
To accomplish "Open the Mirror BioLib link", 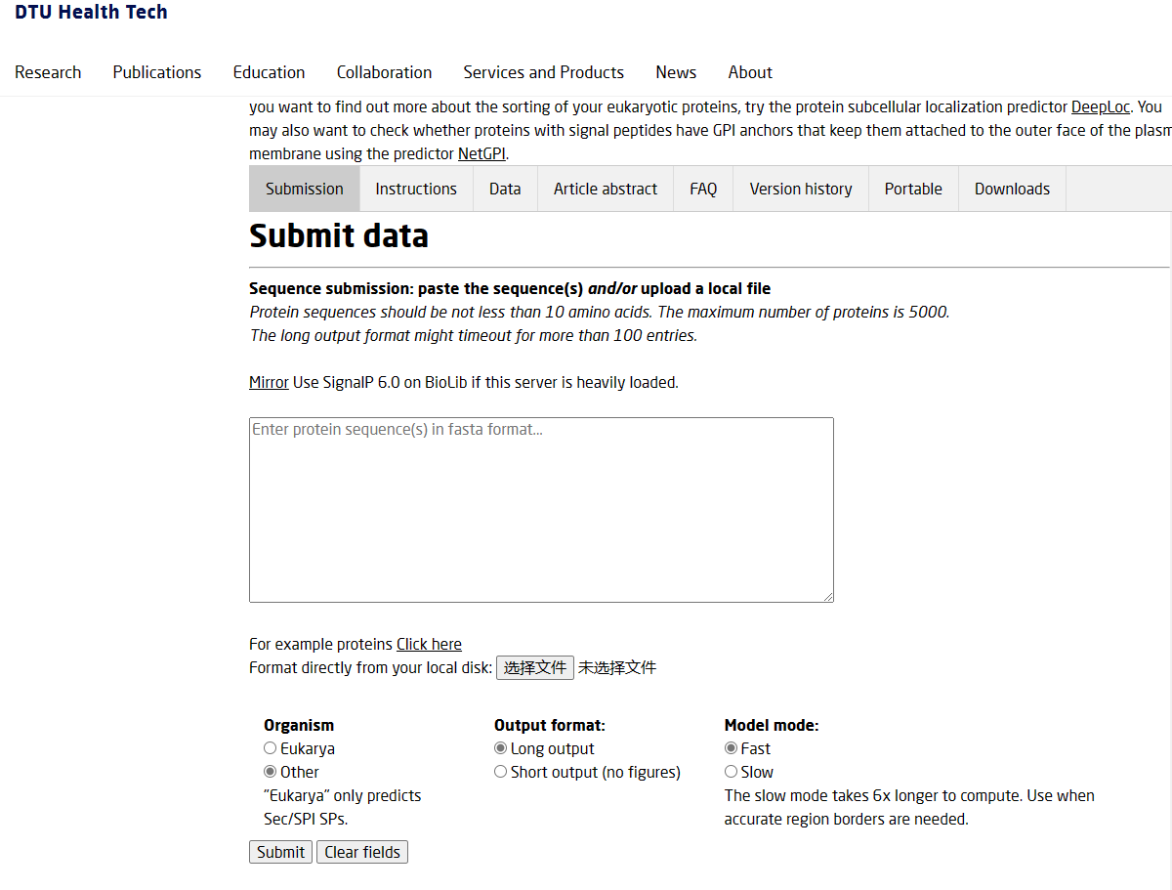I will pyautogui.click(x=269, y=383).
